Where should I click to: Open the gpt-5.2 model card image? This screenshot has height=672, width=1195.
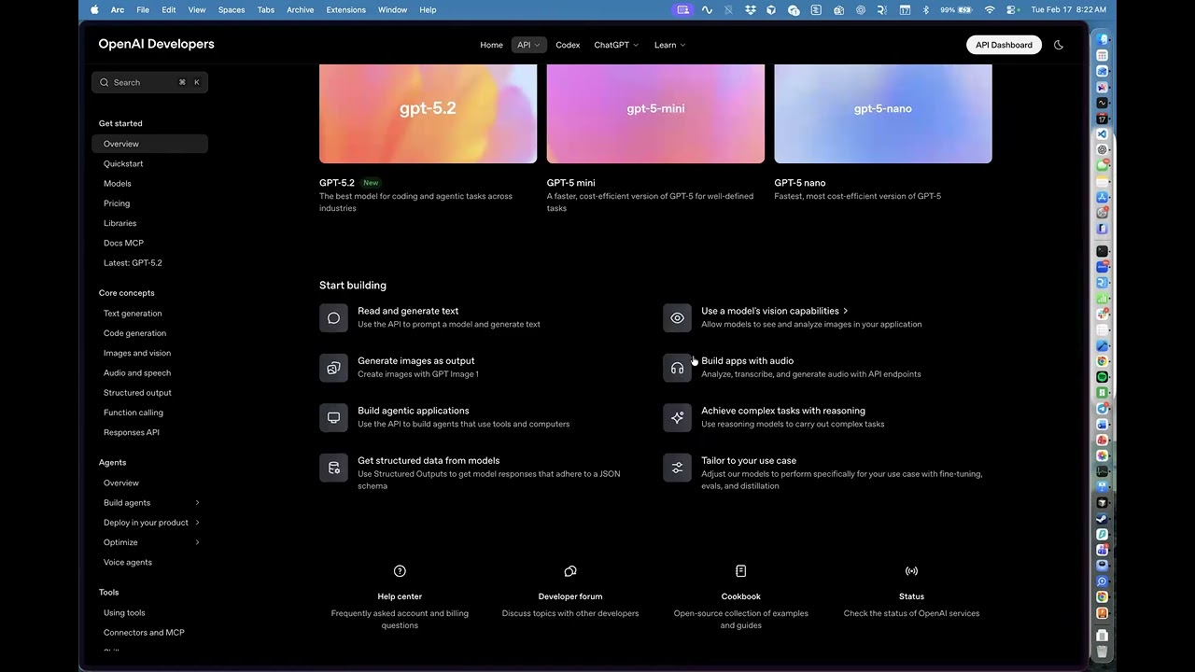(x=429, y=114)
